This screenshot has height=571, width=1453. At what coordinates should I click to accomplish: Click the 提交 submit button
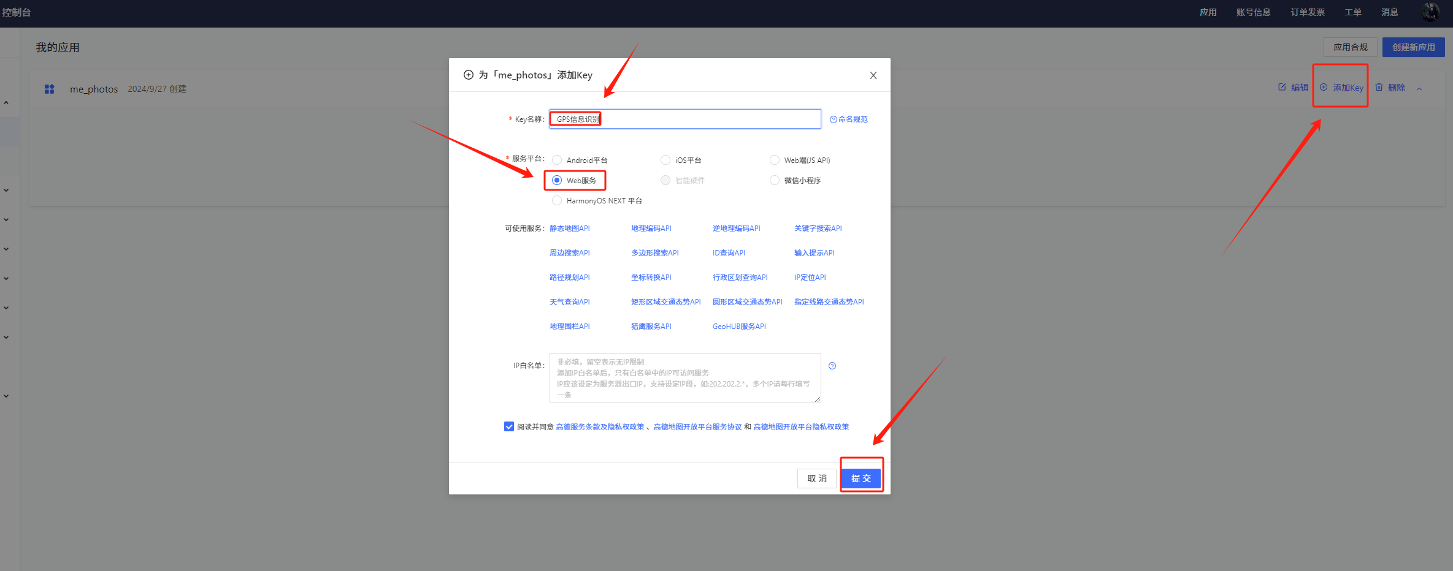pyautogui.click(x=861, y=478)
